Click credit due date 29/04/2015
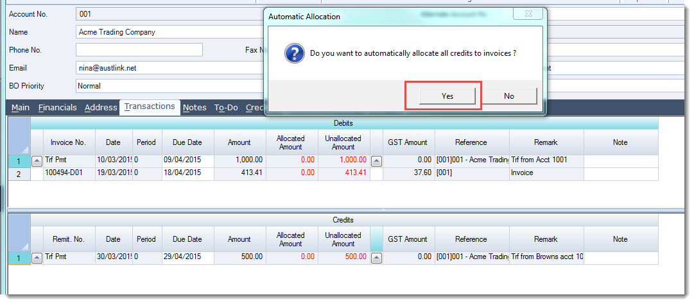Screen dimensions: 694x304 (188, 258)
